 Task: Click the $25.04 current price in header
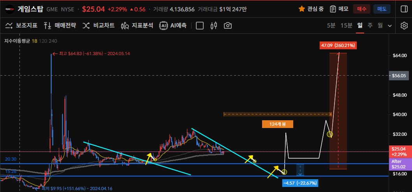point(93,9)
